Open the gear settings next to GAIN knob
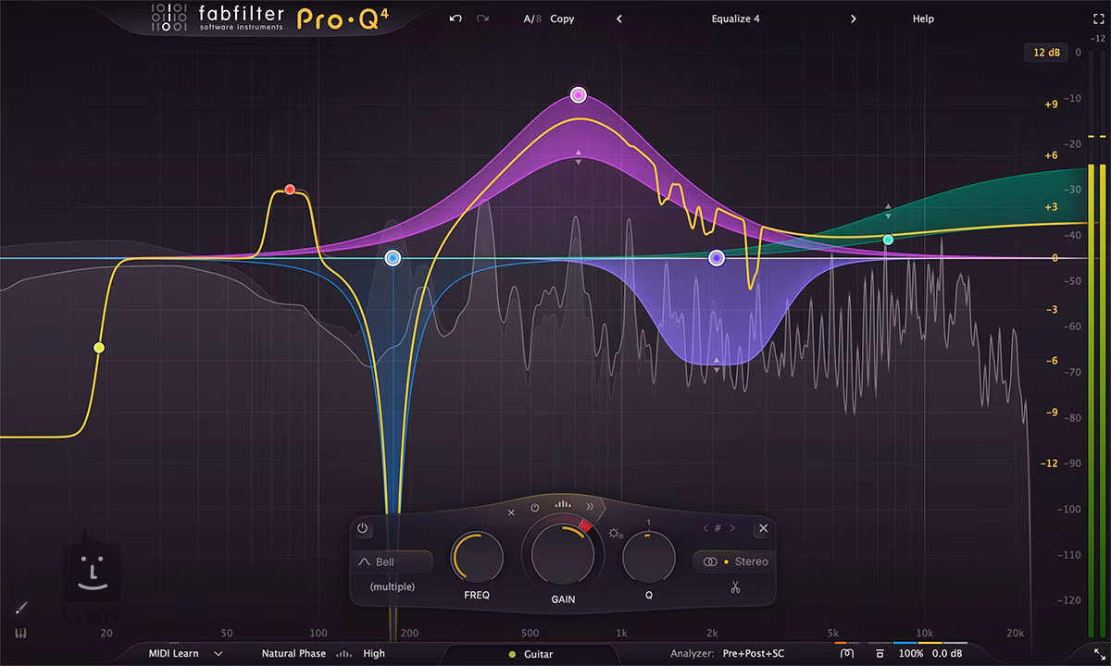This screenshot has height=666, width=1111. [x=616, y=533]
